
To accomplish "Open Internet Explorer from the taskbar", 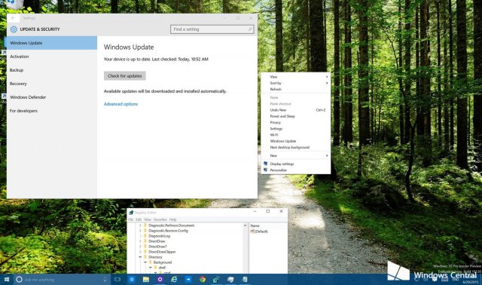I will coord(174,280).
